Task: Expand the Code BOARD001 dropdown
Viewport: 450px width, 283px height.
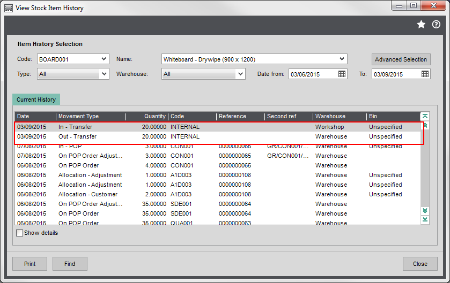Action: (x=104, y=59)
